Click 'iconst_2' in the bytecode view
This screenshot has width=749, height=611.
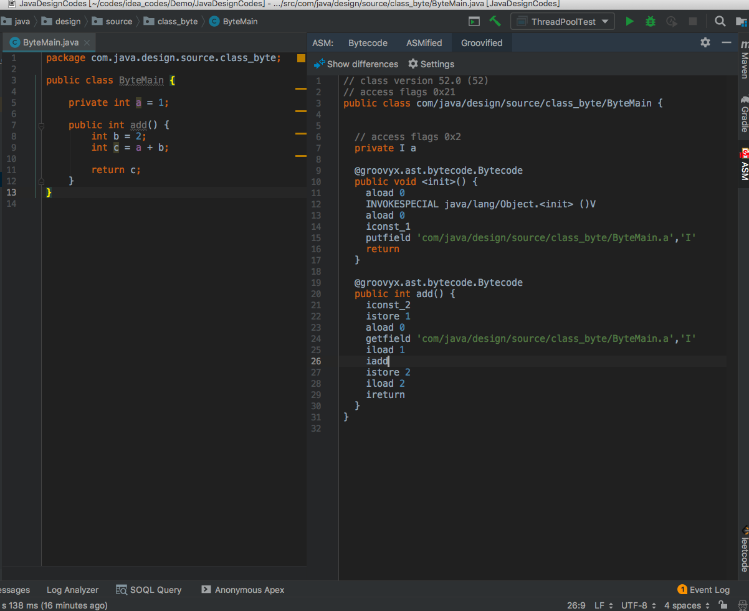point(388,305)
